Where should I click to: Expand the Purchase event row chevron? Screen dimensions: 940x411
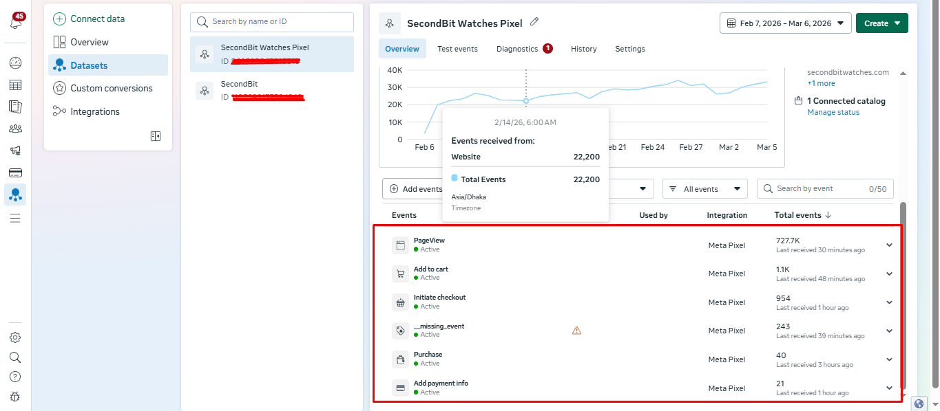(889, 359)
